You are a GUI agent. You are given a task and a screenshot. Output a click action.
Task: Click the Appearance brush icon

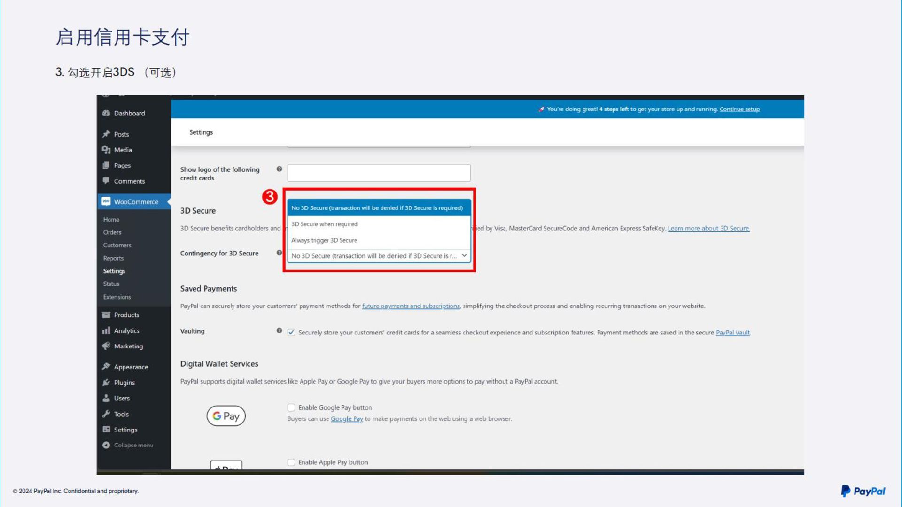coord(106,367)
